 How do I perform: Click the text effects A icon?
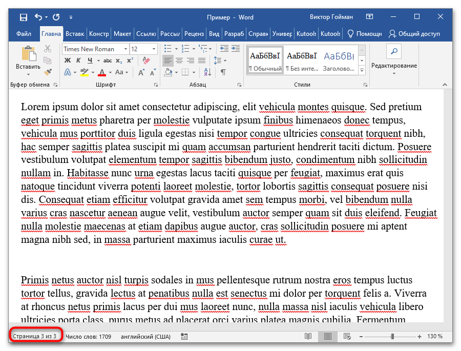coord(68,72)
